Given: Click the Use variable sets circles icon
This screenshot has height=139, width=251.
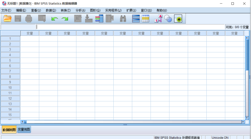Looking at the screenshot, I should pyautogui.click(x=168, y=19).
